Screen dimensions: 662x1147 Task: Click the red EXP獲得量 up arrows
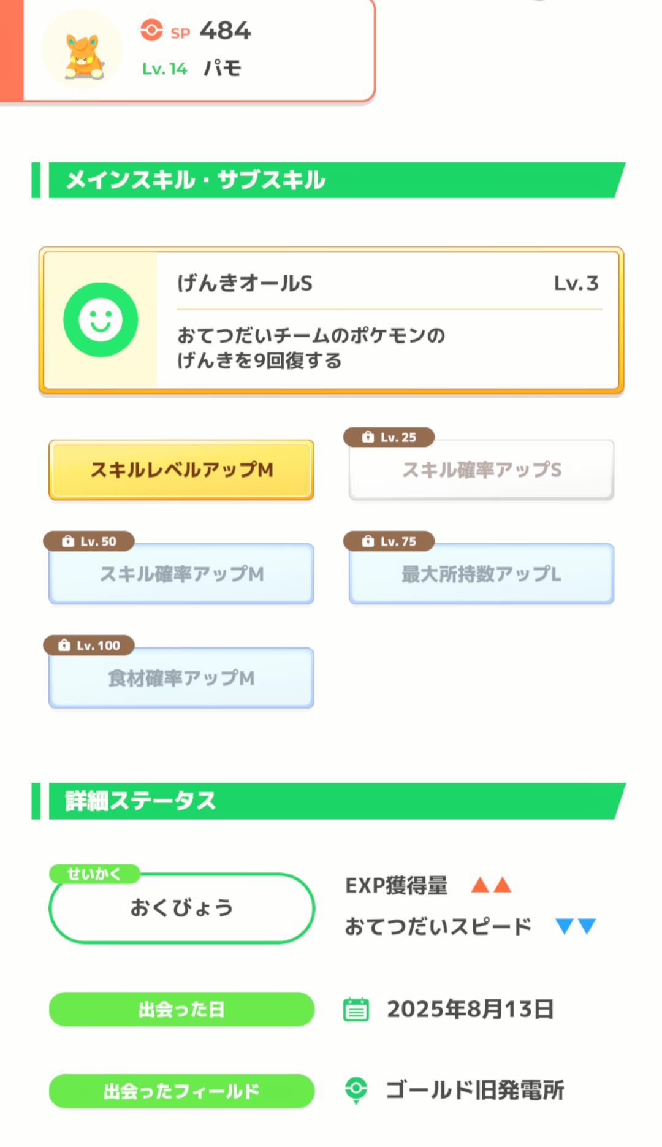[x=491, y=885]
